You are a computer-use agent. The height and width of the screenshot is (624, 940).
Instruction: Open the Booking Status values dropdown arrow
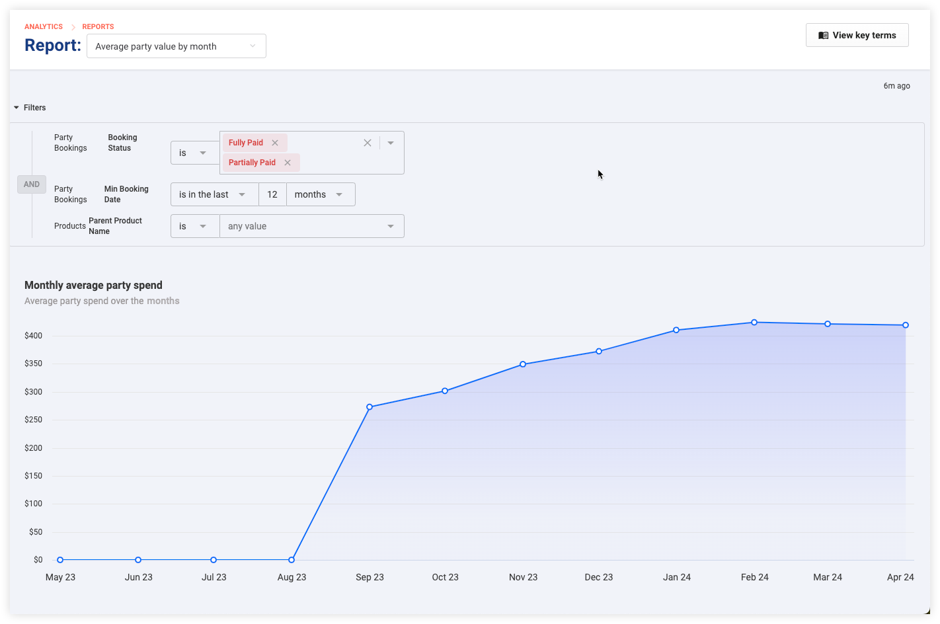pos(391,143)
